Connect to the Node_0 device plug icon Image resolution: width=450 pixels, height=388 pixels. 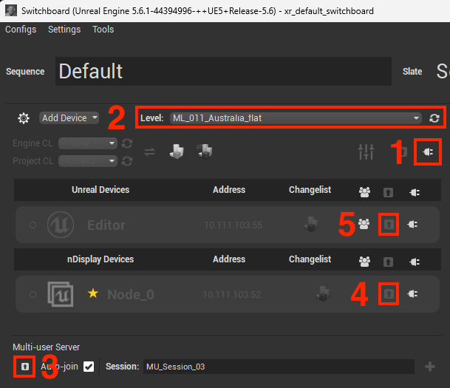tap(412, 294)
